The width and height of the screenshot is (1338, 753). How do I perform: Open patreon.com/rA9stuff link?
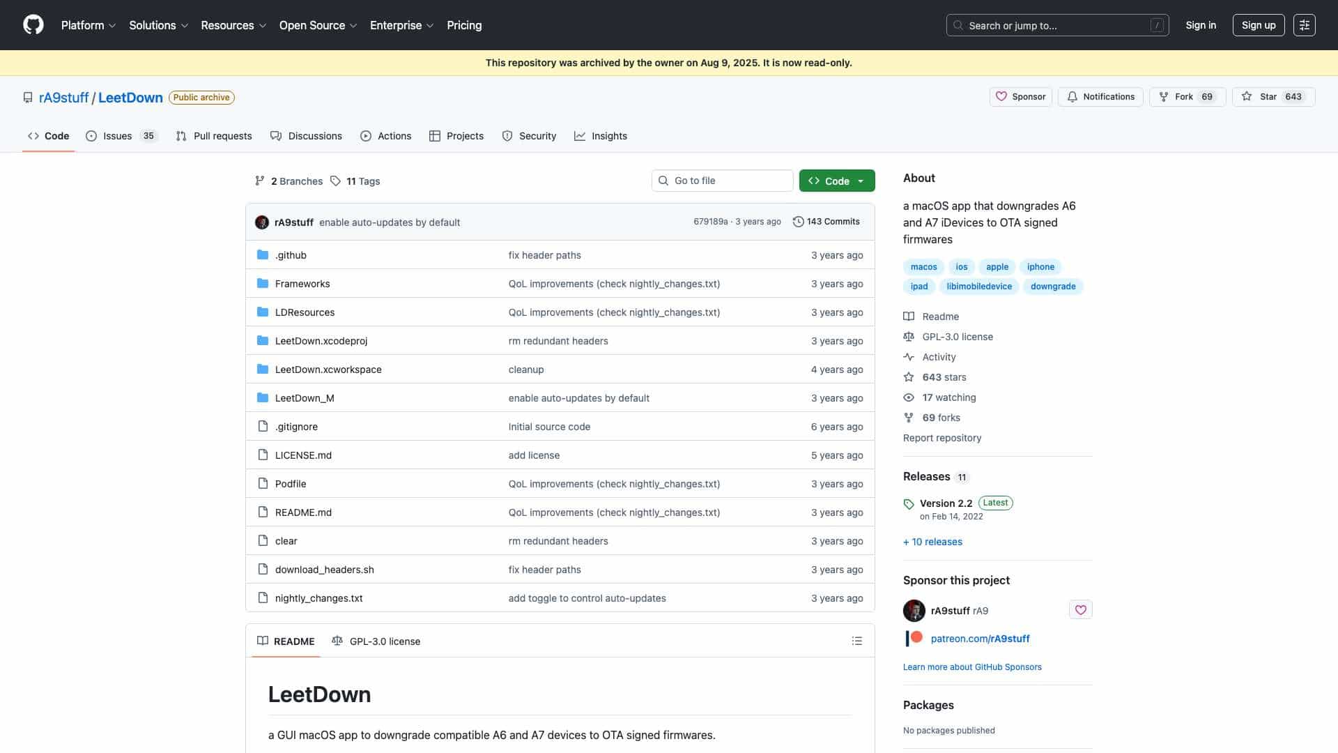(x=980, y=639)
